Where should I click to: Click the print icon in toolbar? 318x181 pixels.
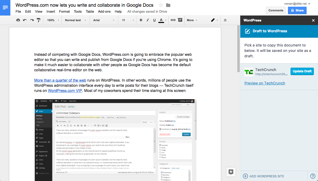[18, 20]
